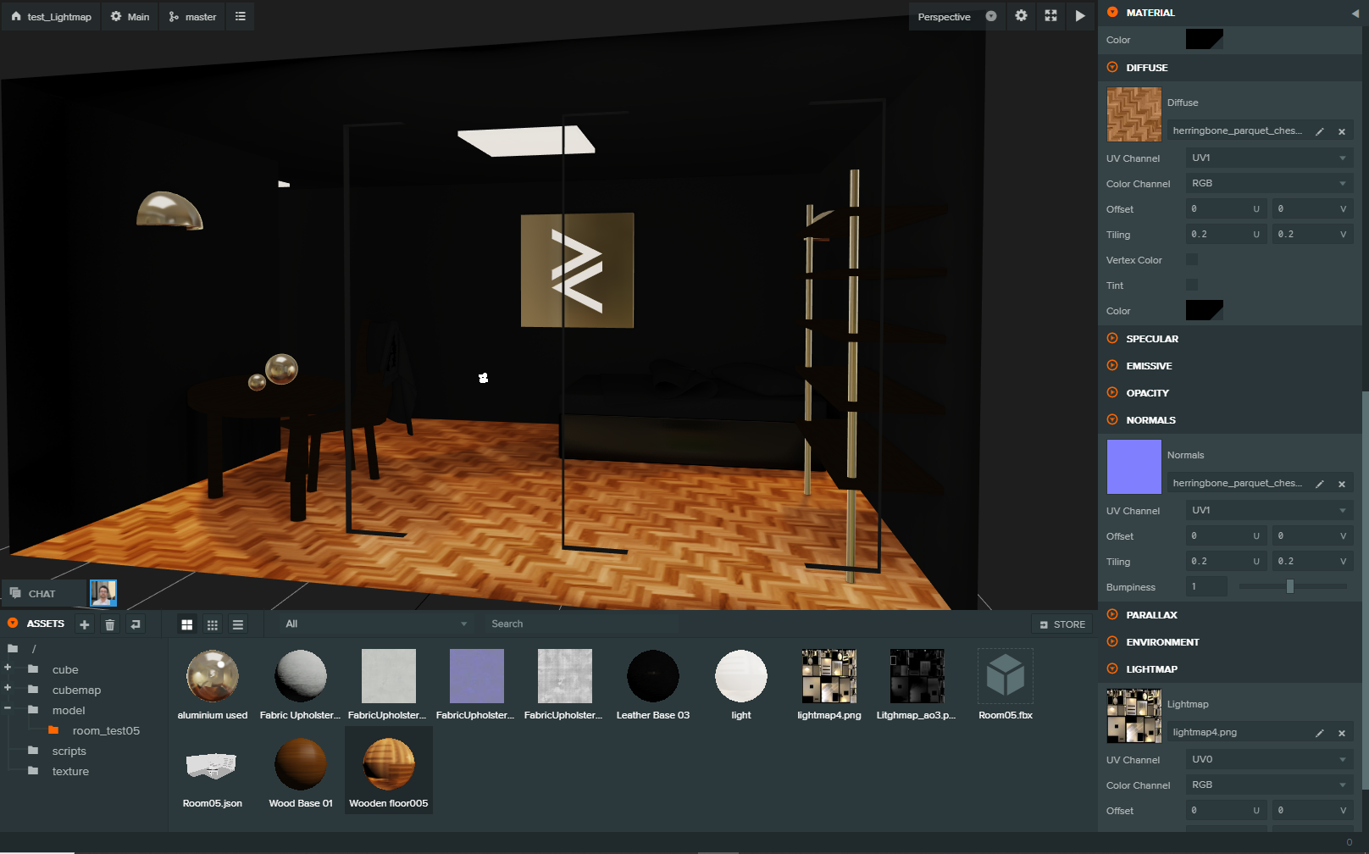1369x854 pixels.
Task: Toggle the Tint checkbox
Action: tap(1192, 285)
